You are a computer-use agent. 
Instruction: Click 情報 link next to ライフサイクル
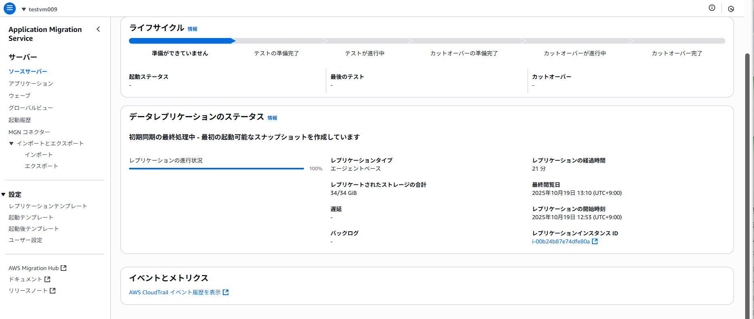coord(192,29)
